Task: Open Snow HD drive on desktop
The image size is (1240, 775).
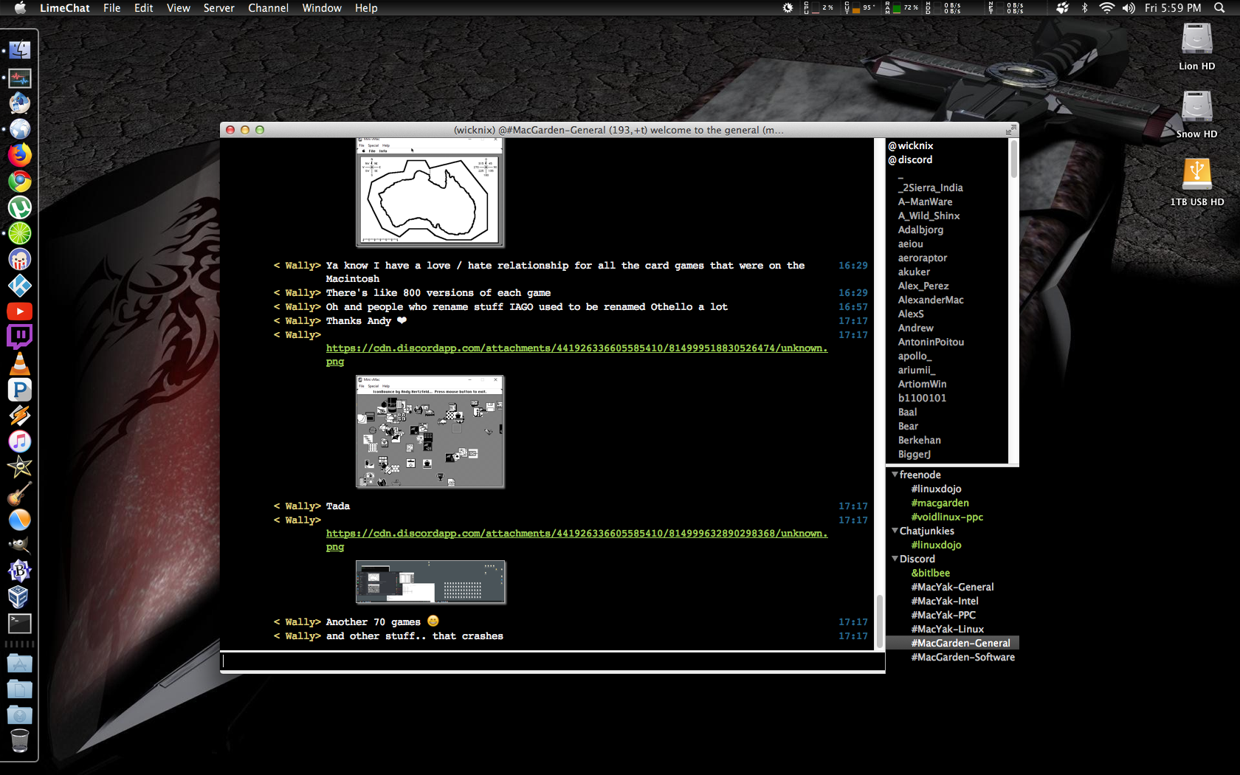Action: [x=1196, y=107]
